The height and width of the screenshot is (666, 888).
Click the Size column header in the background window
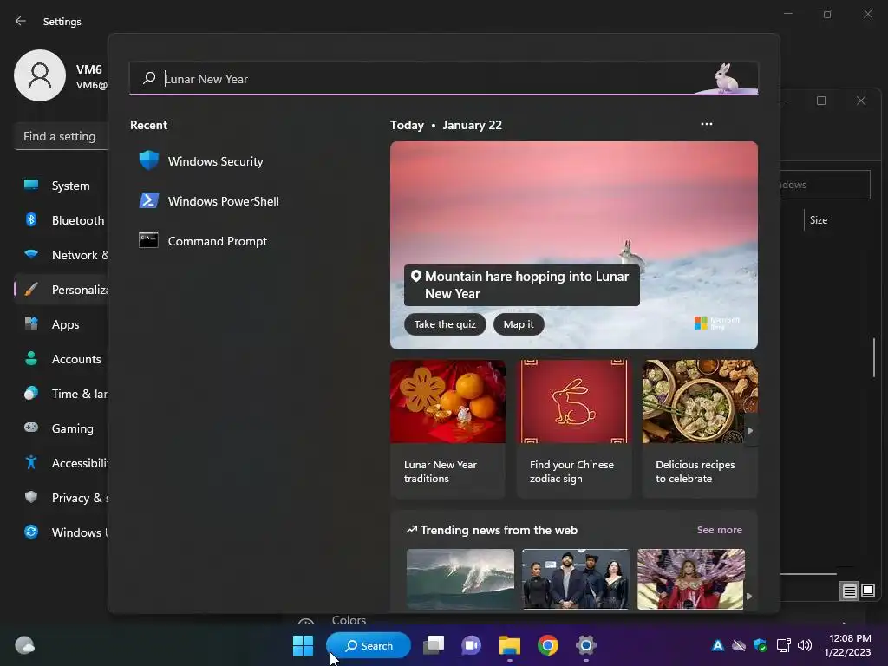tap(819, 220)
